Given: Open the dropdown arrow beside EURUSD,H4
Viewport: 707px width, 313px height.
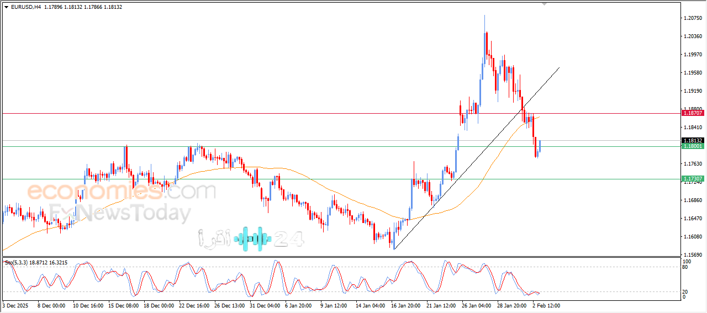Looking at the screenshot, I should tap(6, 7).
